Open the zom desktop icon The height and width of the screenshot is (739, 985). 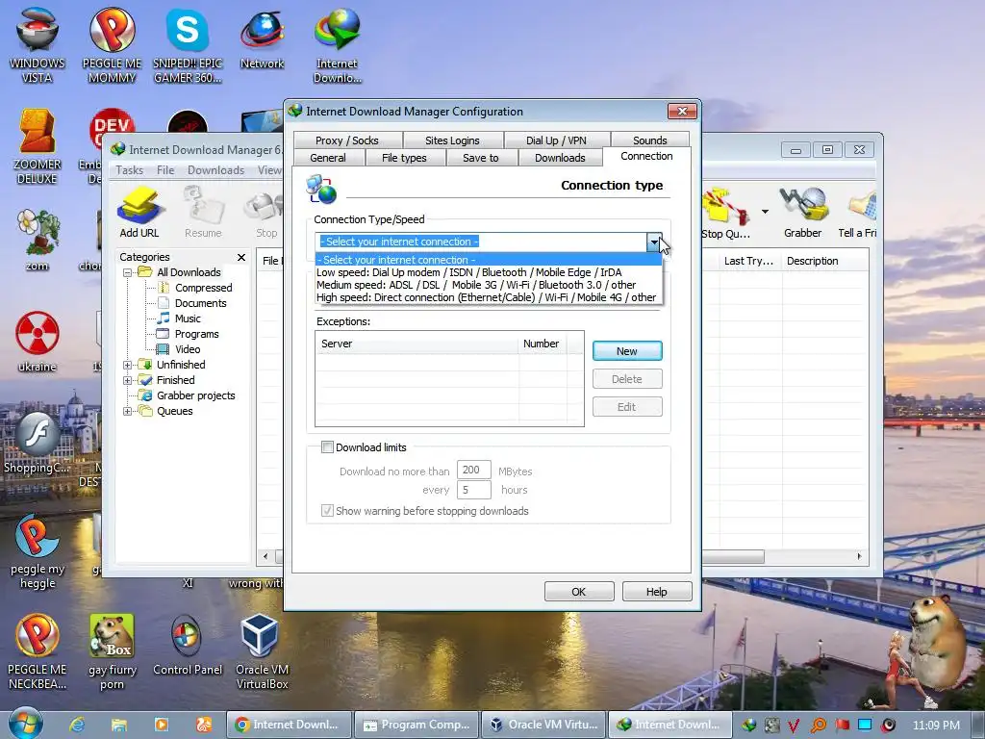pyautogui.click(x=38, y=240)
